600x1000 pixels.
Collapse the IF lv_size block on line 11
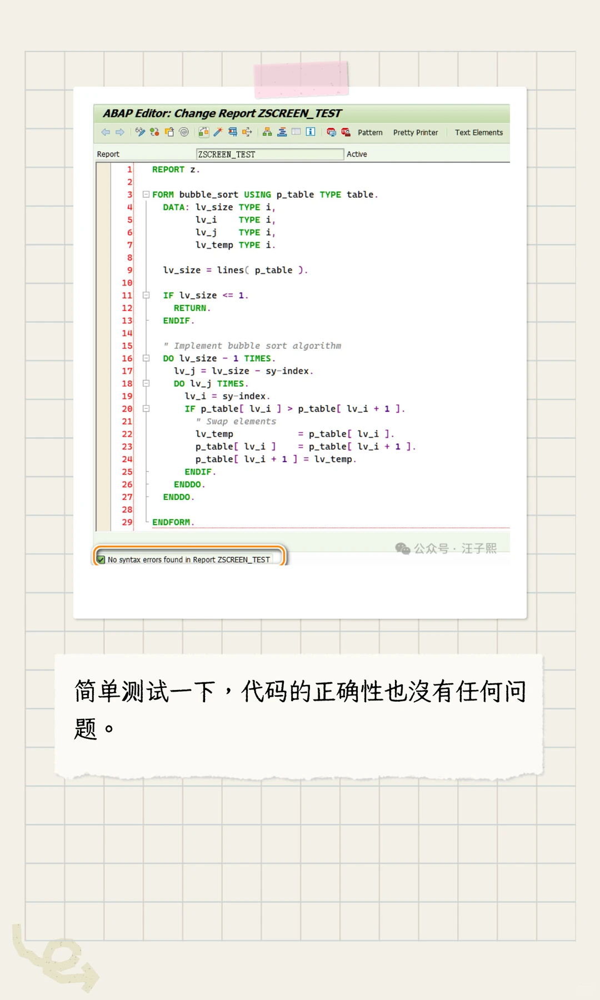pos(146,295)
